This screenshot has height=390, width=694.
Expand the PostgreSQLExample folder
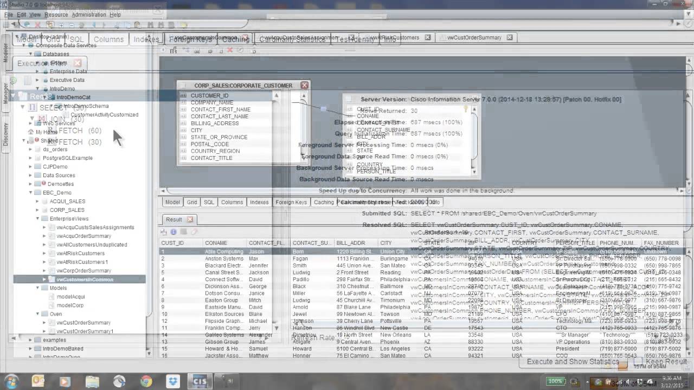point(30,158)
